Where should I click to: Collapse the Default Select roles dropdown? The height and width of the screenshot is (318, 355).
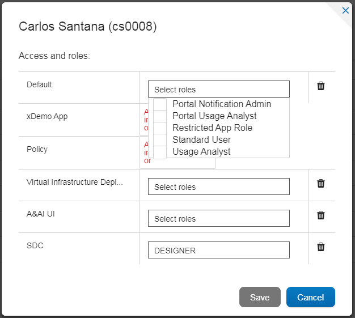pyautogui.click(x=219, y=89)
